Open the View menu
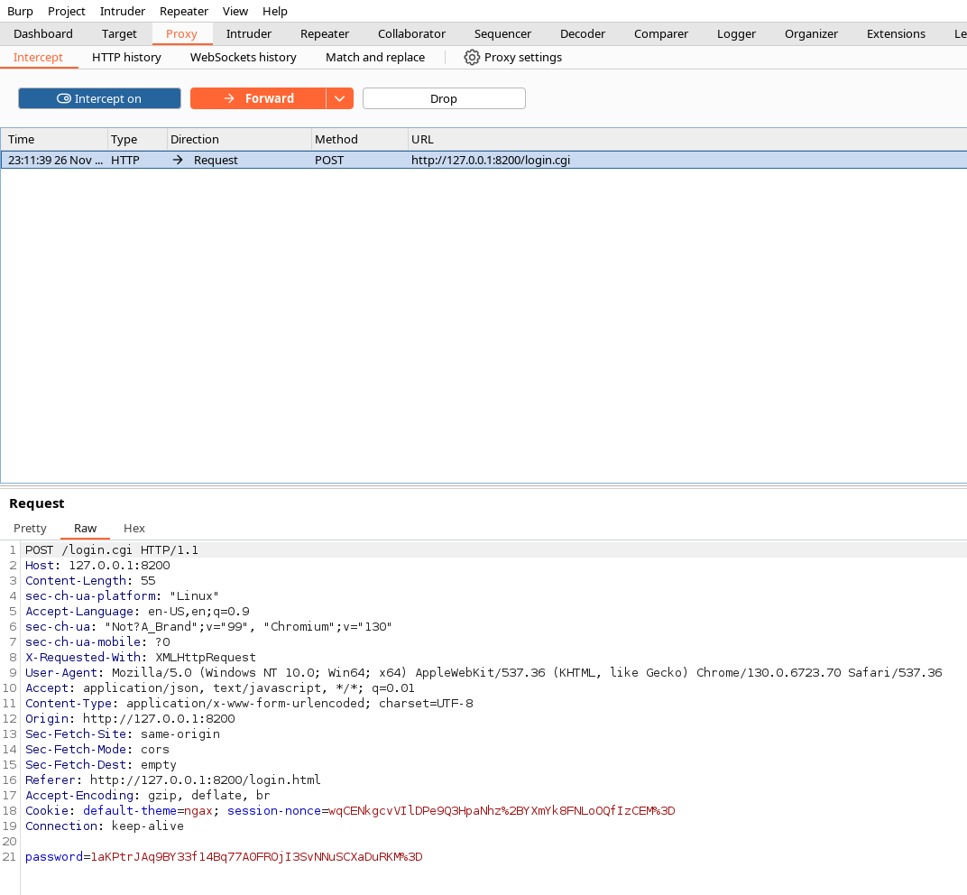 [x=235, y=11]
